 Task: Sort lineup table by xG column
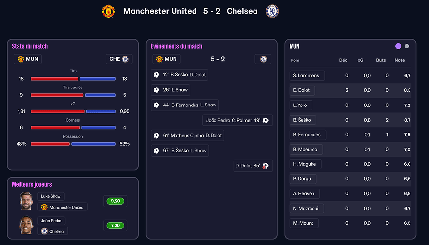click(x=360, y=60)
